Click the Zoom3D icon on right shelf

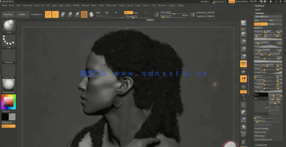[244, 120]
